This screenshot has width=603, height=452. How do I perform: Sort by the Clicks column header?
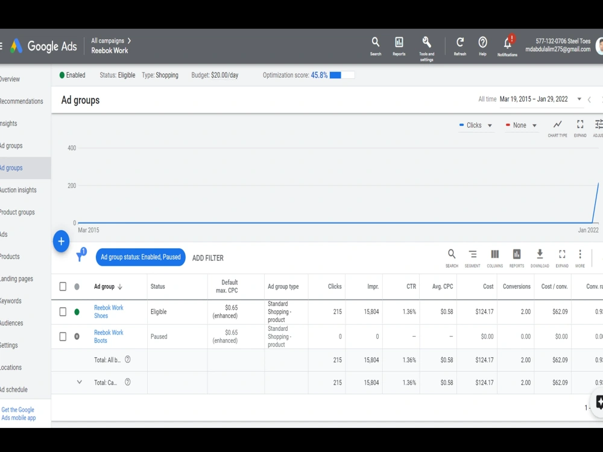[x=335, y=286]
